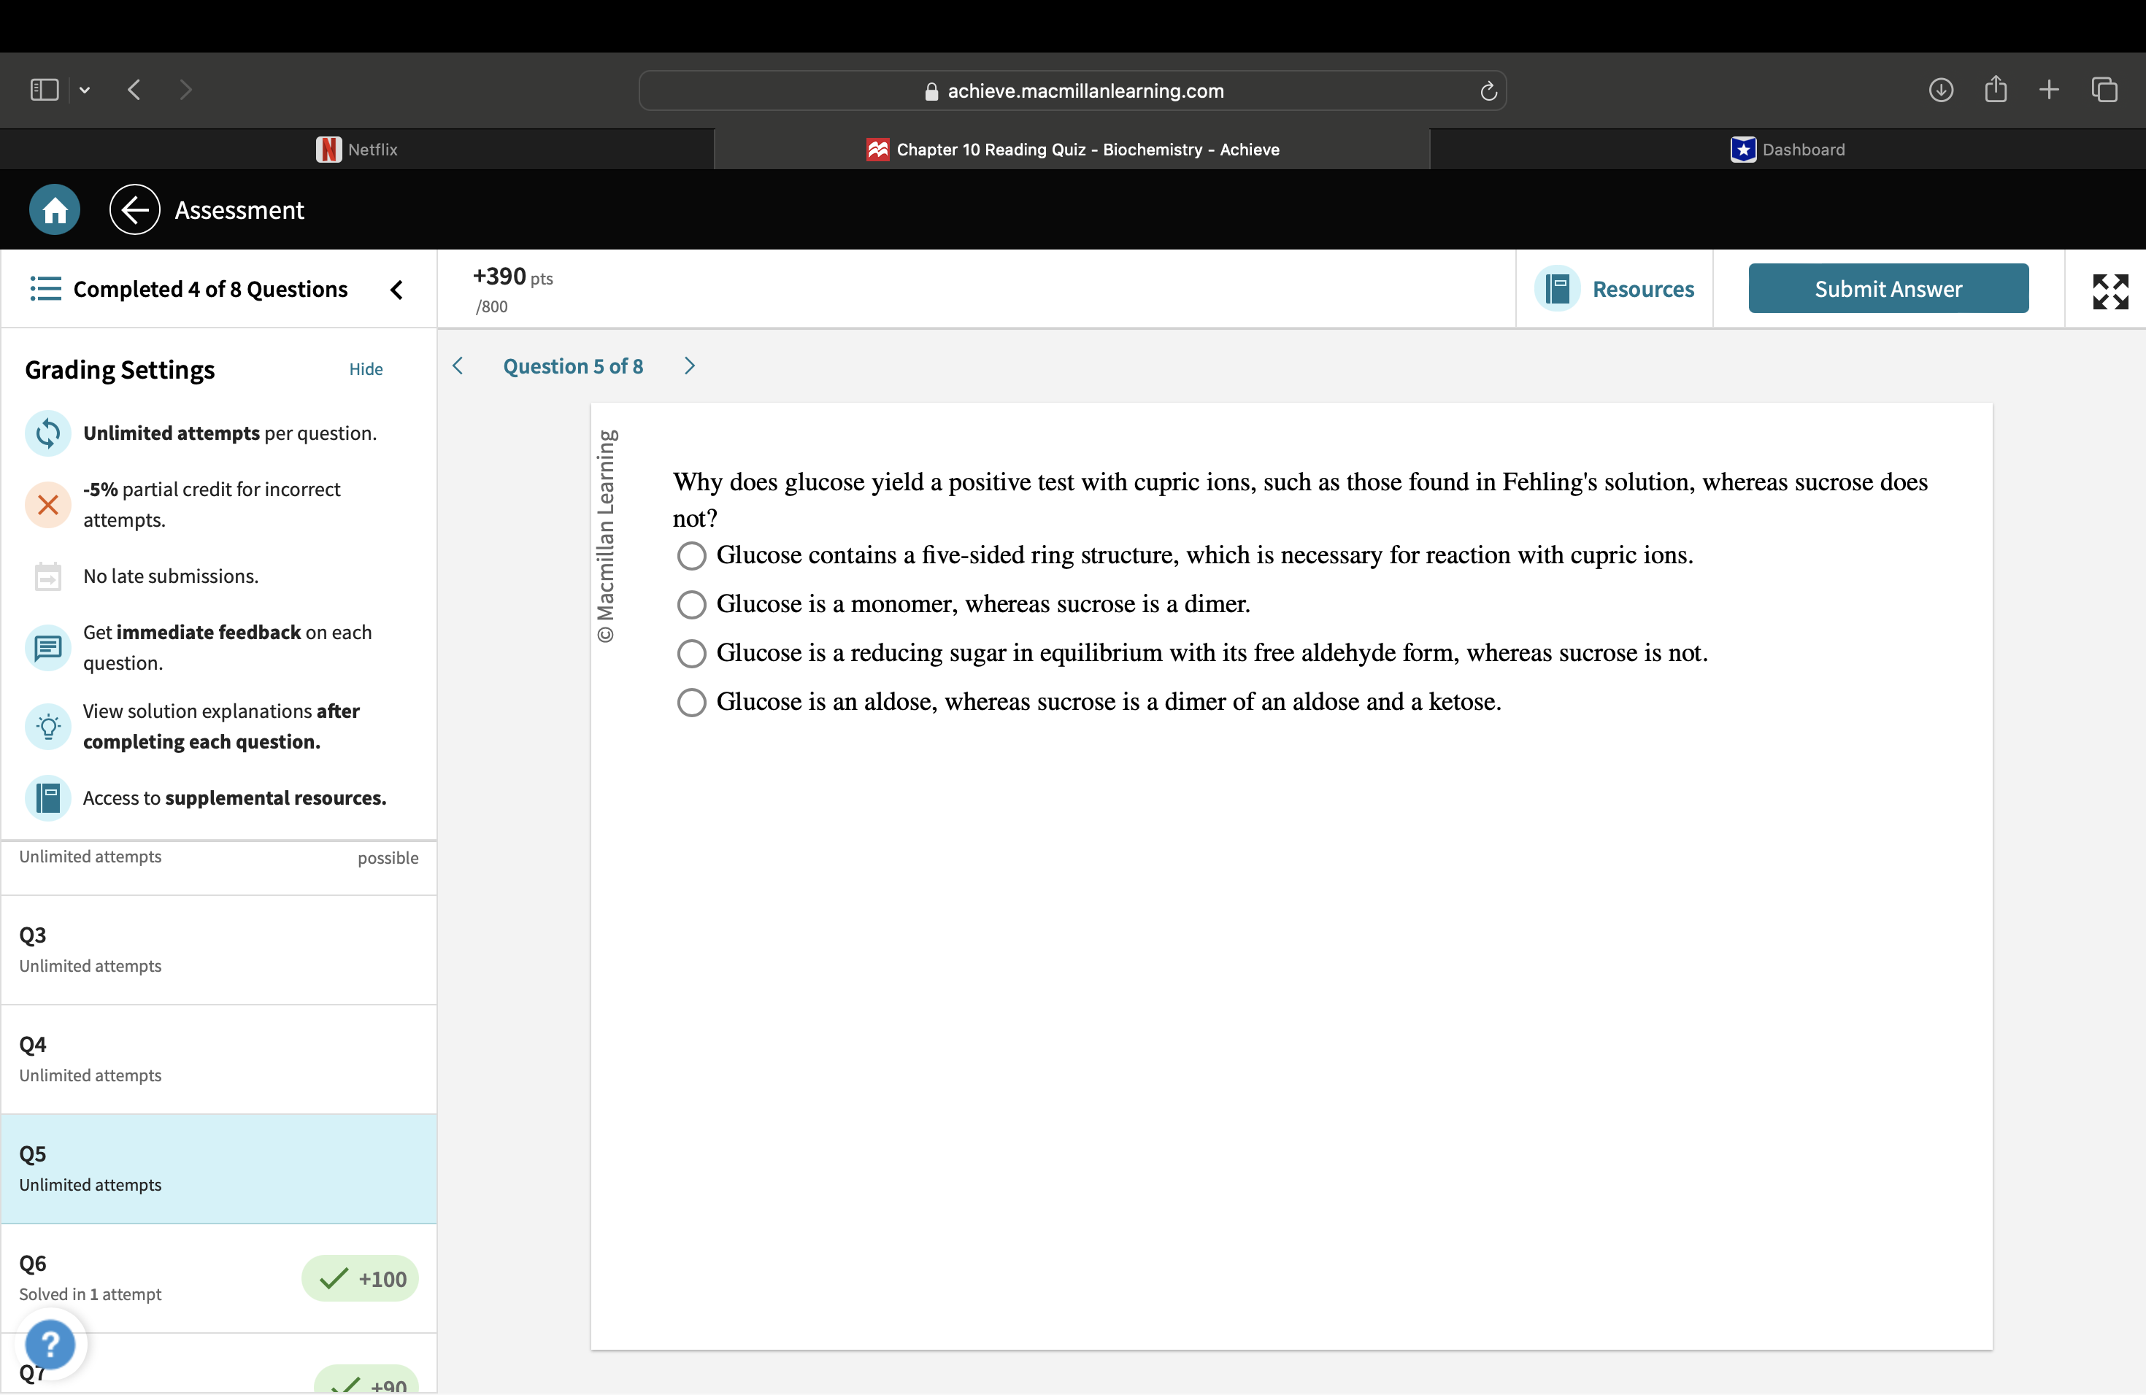Viewport: 2146px width, 1395px height.
Task: Choose 'Glucose is a reducing sugar' option
Action: pyautogui.click(x=691, y=653)
